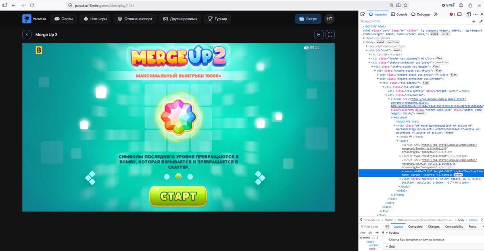Select the highlighted canvas element row
The image size is (484, 251).
click(421, 173)
